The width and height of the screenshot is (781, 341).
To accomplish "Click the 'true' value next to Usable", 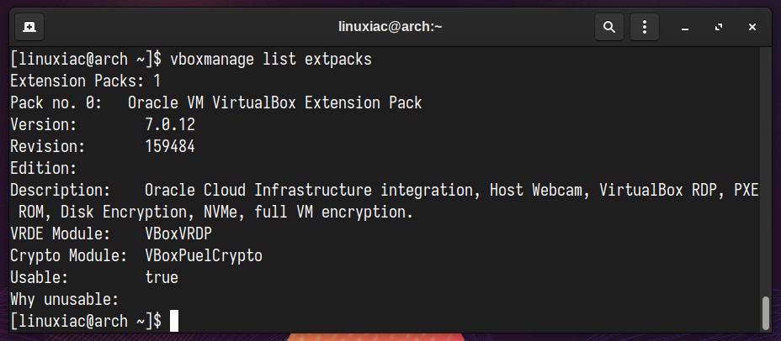I will (162, 277).
